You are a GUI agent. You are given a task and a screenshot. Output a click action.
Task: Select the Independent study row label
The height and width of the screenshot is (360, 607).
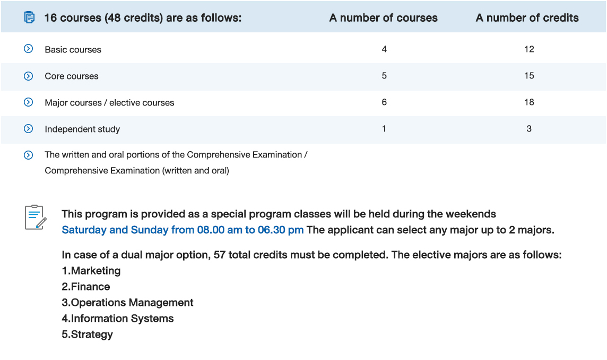pos(82,129)
